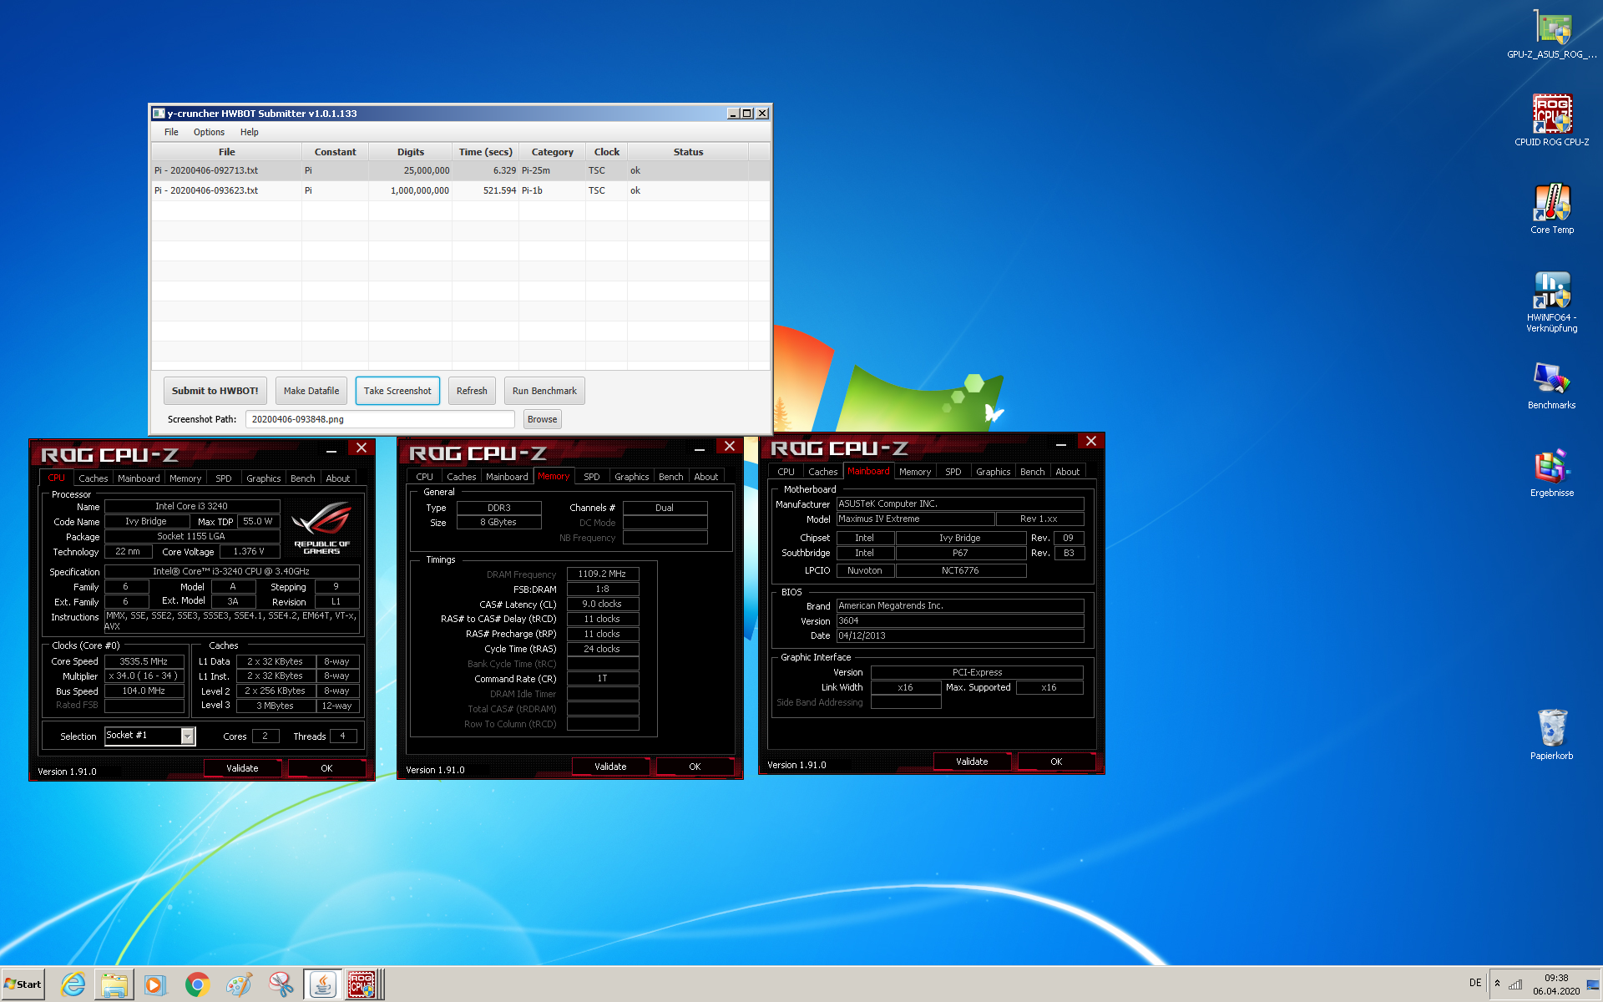The height and width of the screenshot is (1002, 1603).
Task: Click the DRAM Frequency 1109.2 MHz value
Action: tap(602, 574)
